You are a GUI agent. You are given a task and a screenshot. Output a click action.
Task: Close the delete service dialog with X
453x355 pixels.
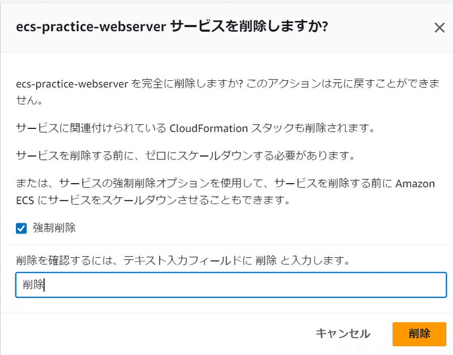[x=439, y=28]
